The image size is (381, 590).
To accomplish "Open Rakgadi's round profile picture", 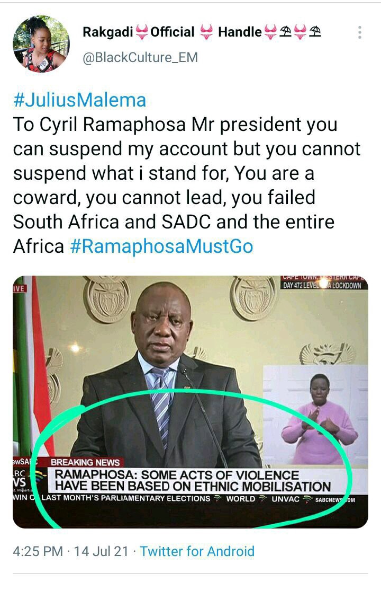I will coord(41,43).
